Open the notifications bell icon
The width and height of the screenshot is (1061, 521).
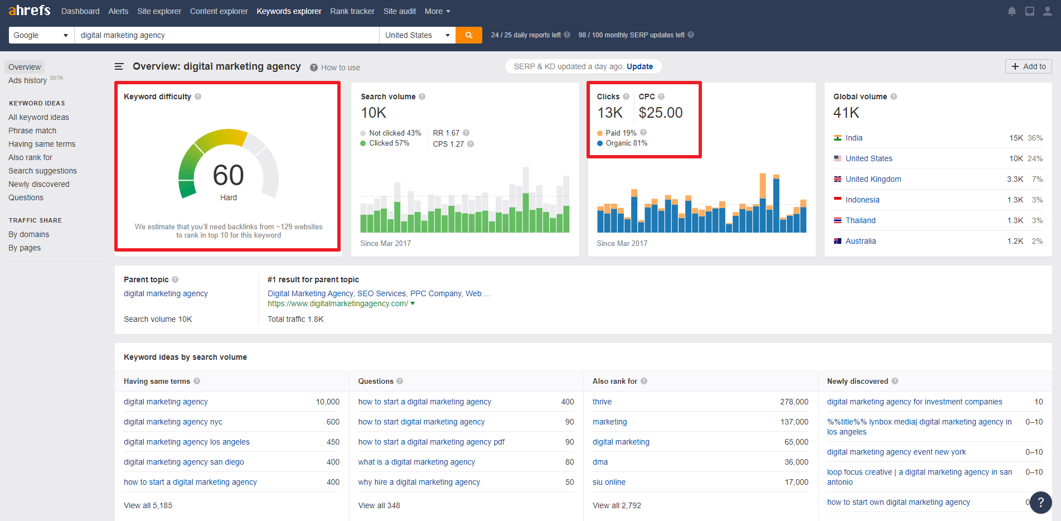coord(1012,11)
